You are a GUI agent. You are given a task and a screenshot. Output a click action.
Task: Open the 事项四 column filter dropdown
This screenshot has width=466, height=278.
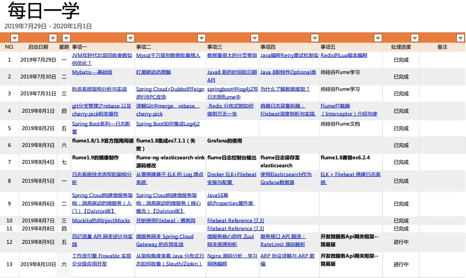[315, 38]
